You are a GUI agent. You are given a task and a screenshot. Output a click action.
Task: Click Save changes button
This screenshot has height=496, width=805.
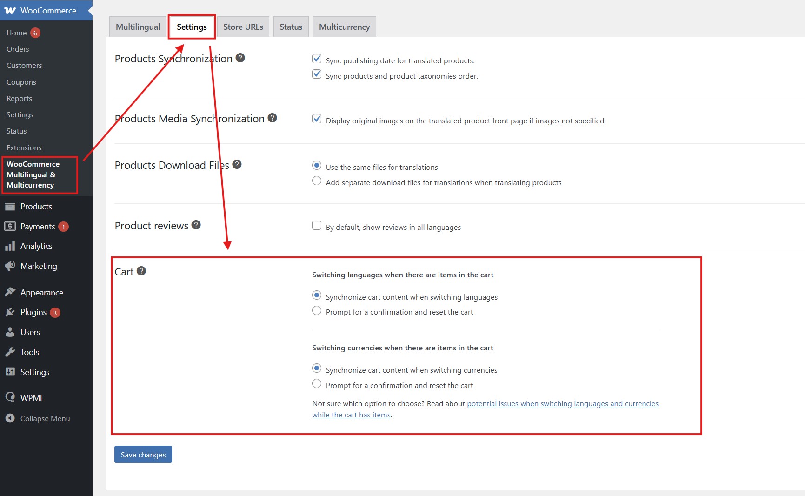tap(143, 455)
